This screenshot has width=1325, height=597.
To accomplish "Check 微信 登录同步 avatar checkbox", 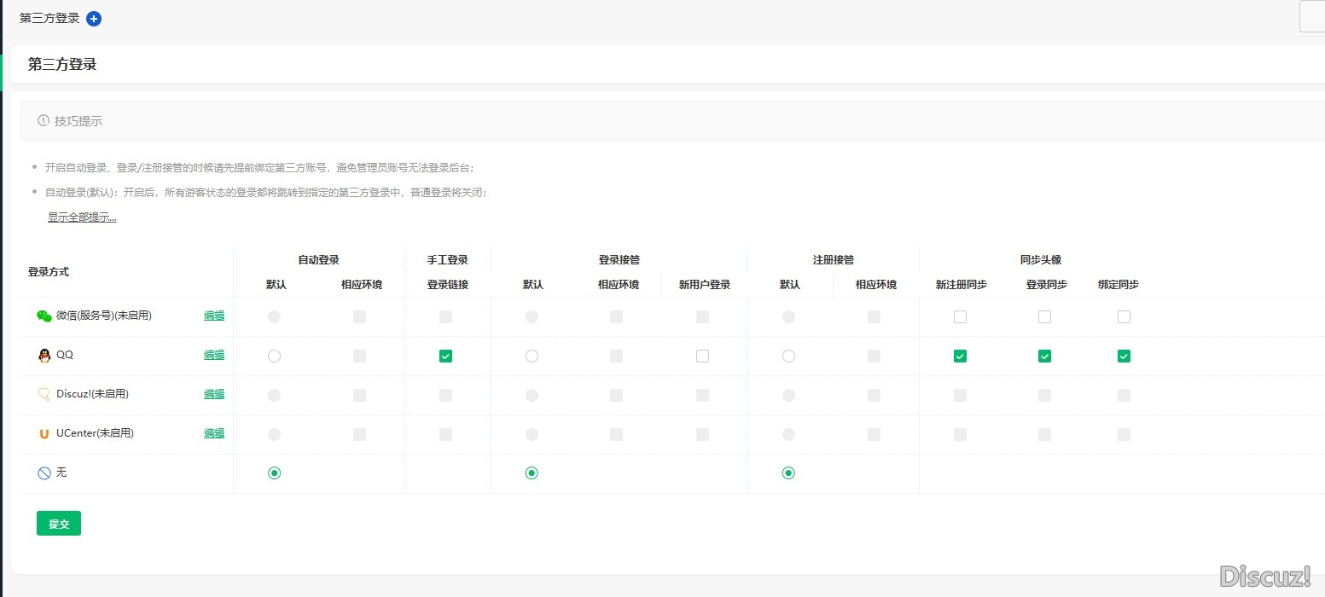I will [1044, 317].
